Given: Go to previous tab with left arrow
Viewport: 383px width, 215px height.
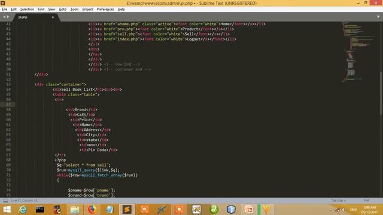Looking at the screenshot, I should [x=4, y=17].
